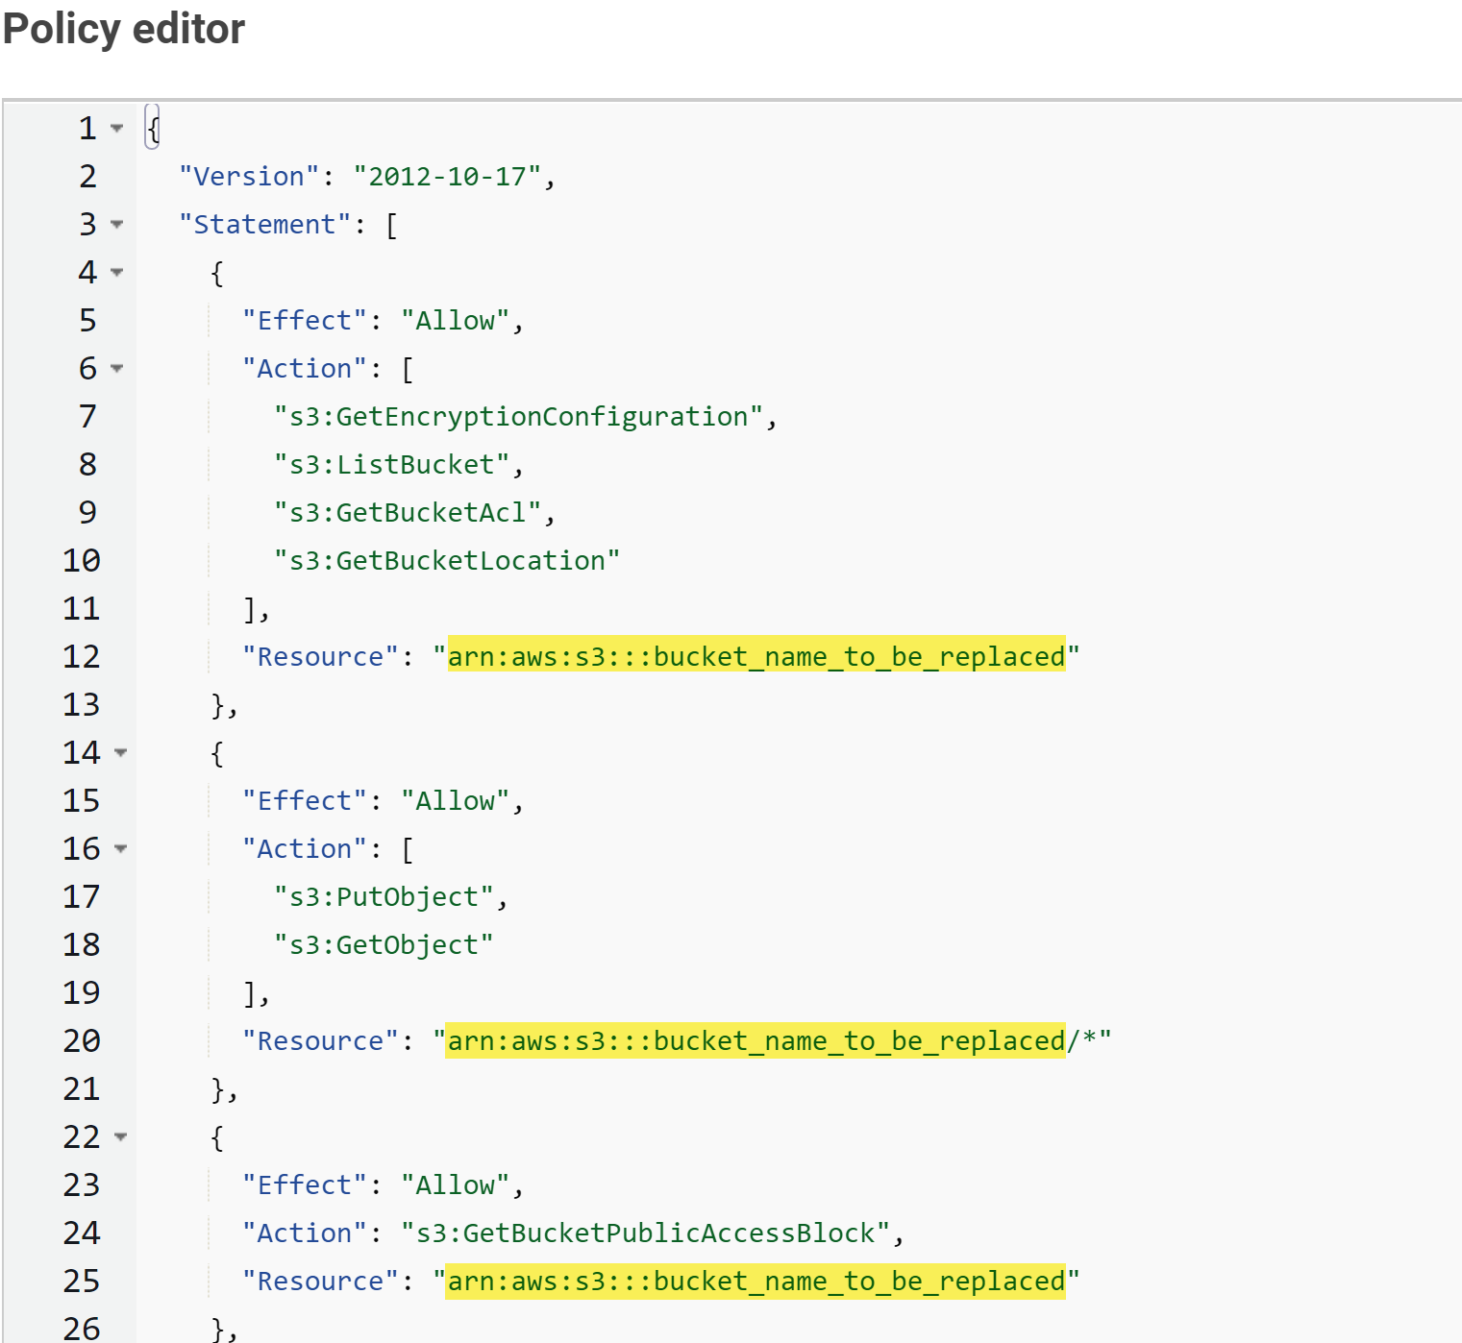Collapse the fold arrow on line 1

click(x=117, y=128)
